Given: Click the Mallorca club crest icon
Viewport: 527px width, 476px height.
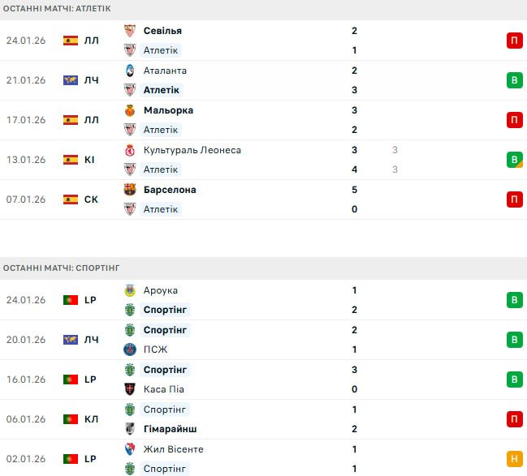Looking at the screenshot, I should [129, 110].
